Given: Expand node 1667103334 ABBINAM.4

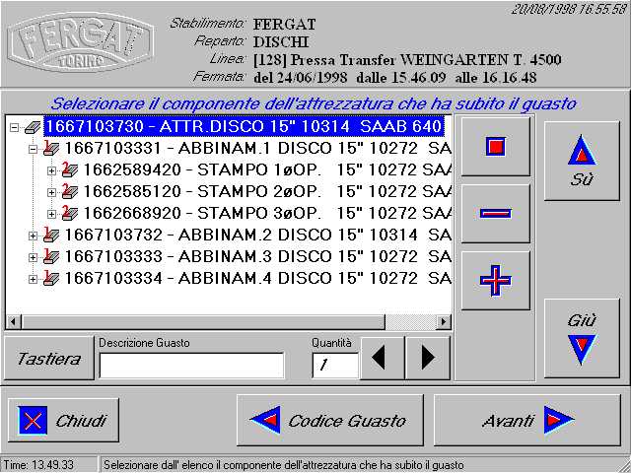Looking at the screenshot, I should 33,279.
